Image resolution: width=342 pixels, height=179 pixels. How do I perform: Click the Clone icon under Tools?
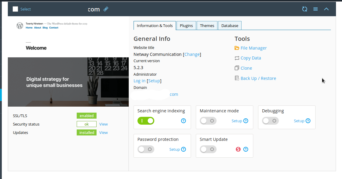coord(237,68)
